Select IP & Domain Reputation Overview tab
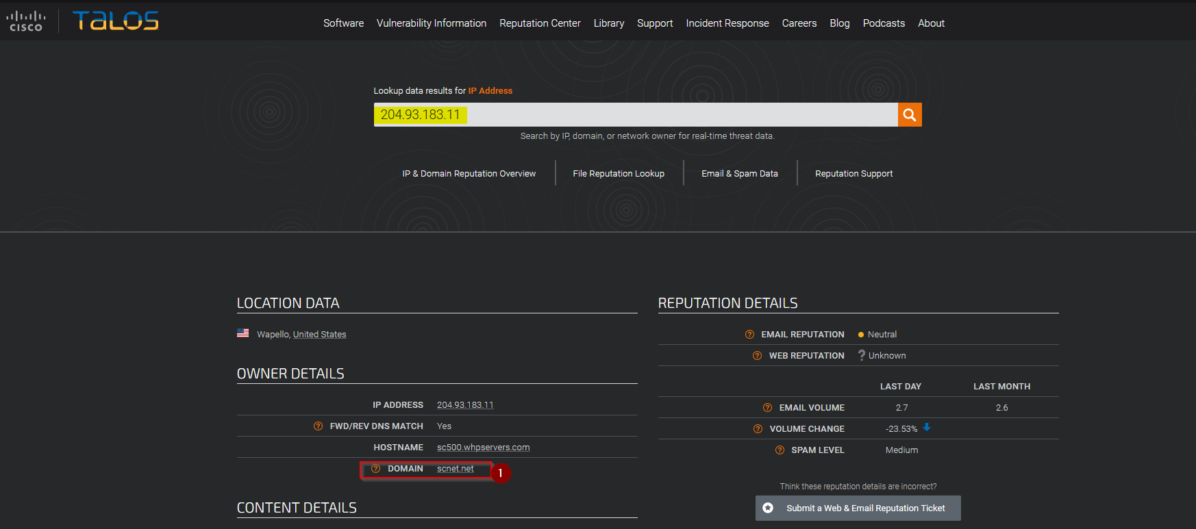The image size is (1196, 529). (469, 174)
